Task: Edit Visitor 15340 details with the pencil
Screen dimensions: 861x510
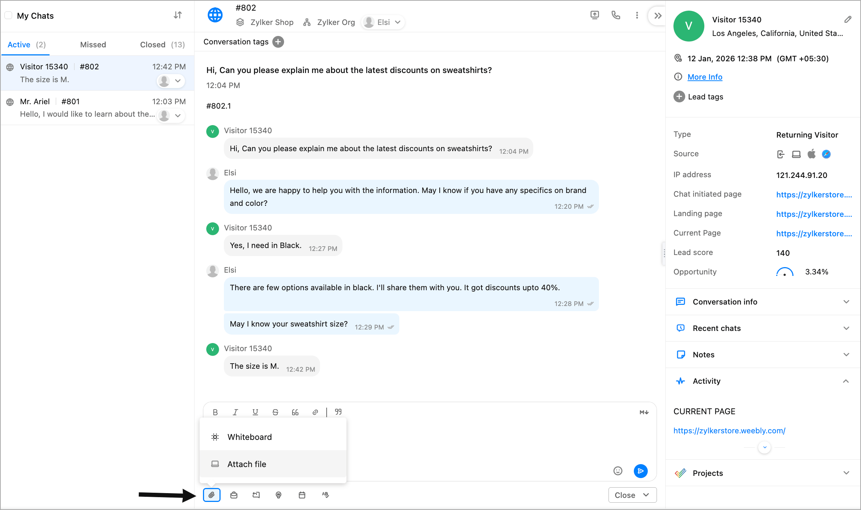Action: click(x=847, y=19)
